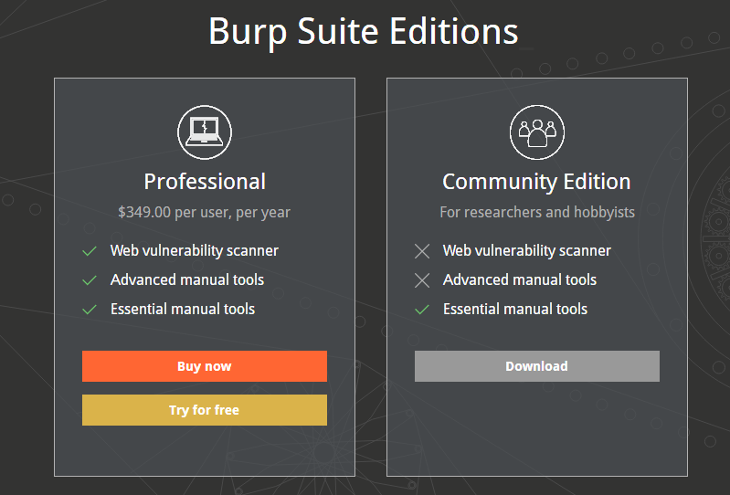This screenshot has width=730, height=495.
Task: Click Professional's 'Advanced manual tools' text
Action: tap(187, 279)
